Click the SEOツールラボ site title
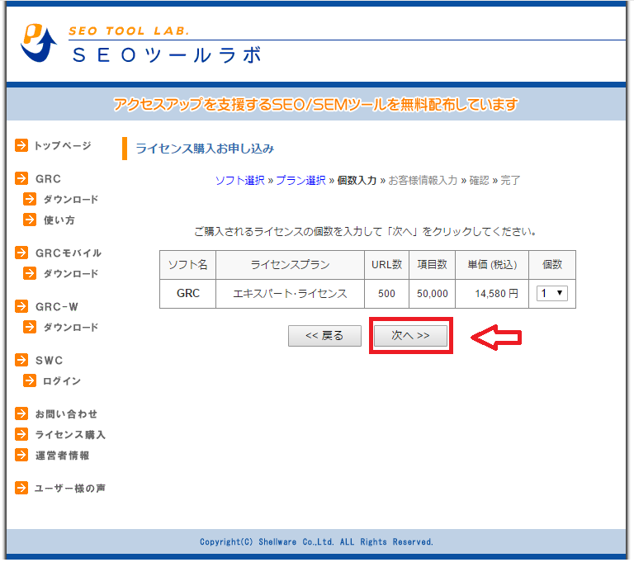 [x=167, y=55]
